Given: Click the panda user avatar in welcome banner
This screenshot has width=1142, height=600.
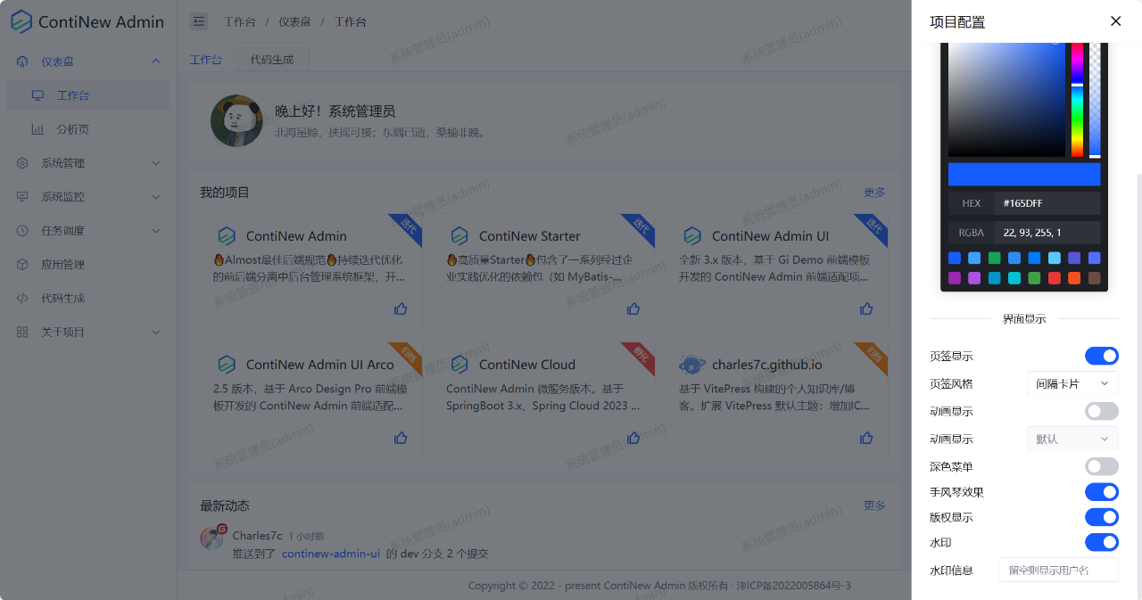Looking at the screenshot, I should coord(236,120).
